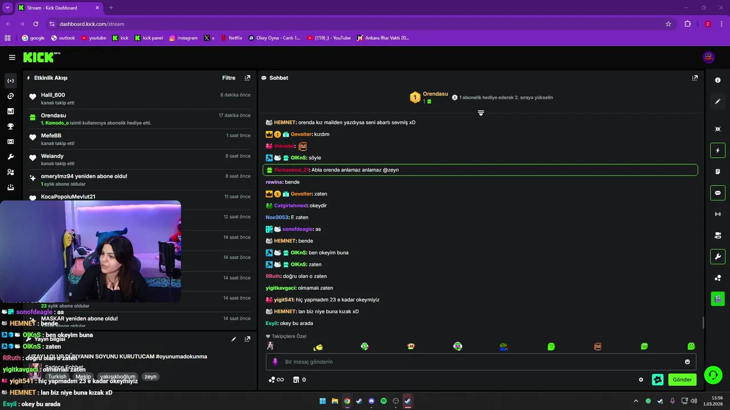The width and height of the screenshot is (730, 410).
Task: Toggle the chat bubble panel button
Action: point(717,192)
